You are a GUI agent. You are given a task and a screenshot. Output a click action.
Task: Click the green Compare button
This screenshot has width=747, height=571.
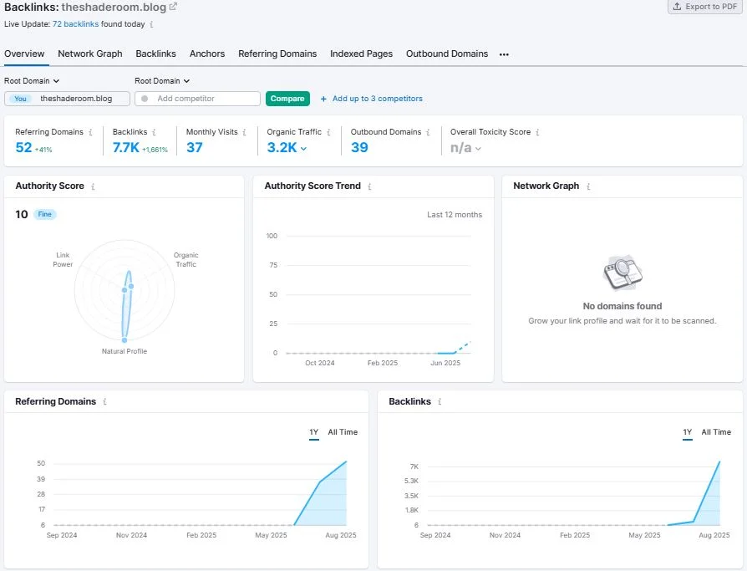(287, 99)
